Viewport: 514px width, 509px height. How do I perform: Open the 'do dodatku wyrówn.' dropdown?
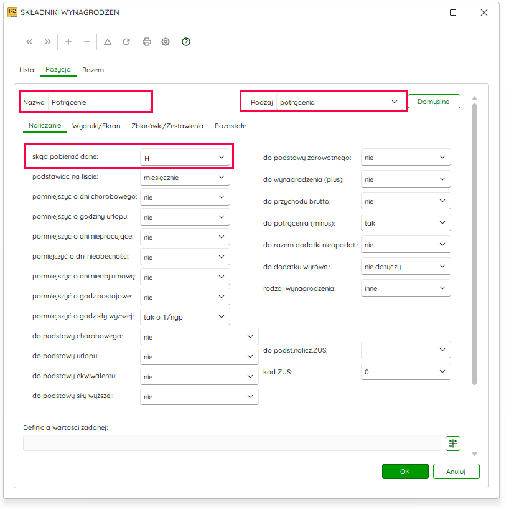coord(406,267)
